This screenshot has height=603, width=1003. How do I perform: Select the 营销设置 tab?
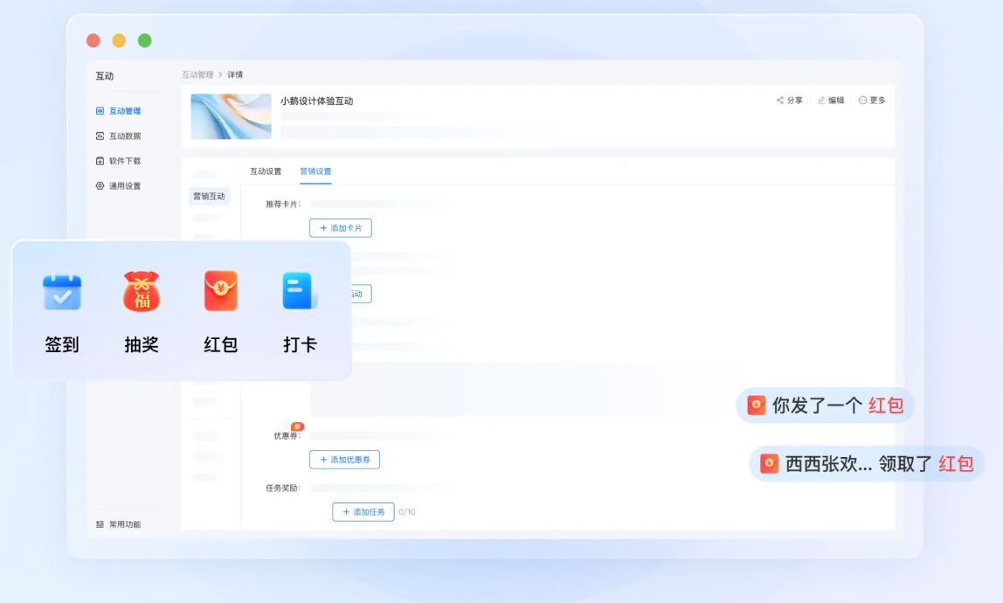(x=315, y=170)
